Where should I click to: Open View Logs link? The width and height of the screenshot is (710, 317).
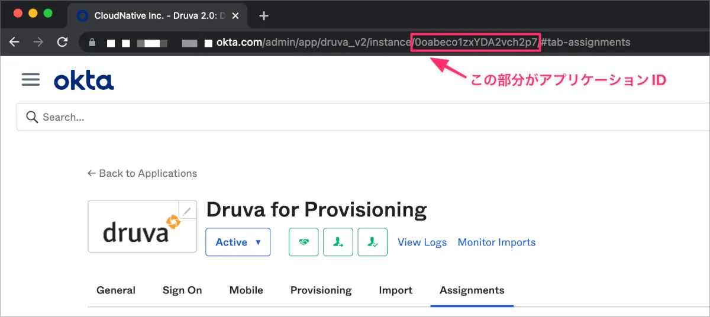tap(422, 242)
